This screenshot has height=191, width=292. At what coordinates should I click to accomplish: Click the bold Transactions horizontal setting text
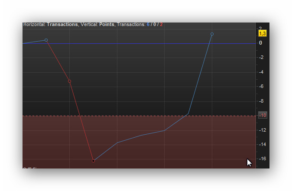pyautogui.click(x=62, y=24)
